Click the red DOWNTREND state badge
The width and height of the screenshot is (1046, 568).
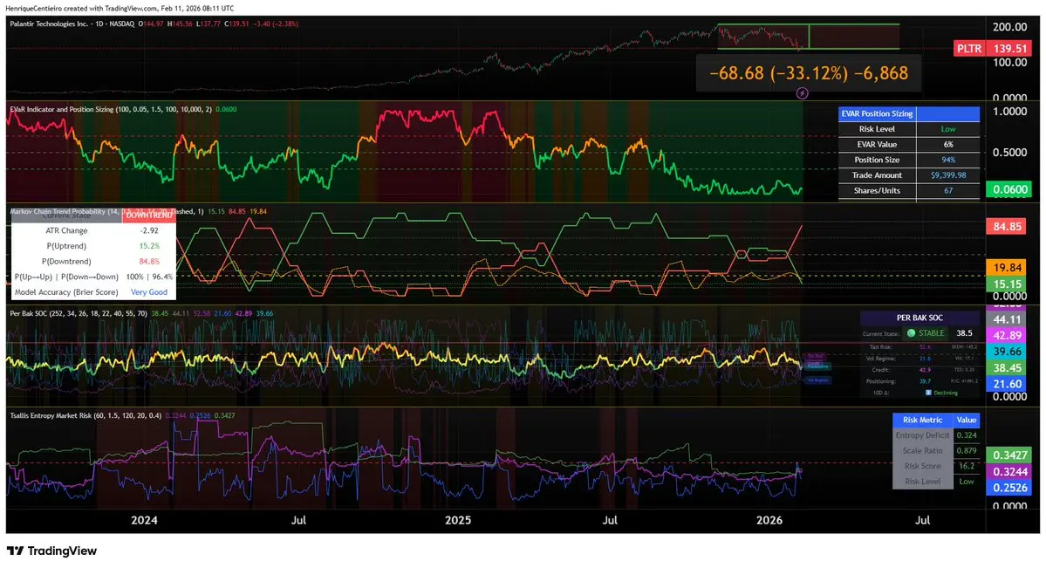coord(149,216)
